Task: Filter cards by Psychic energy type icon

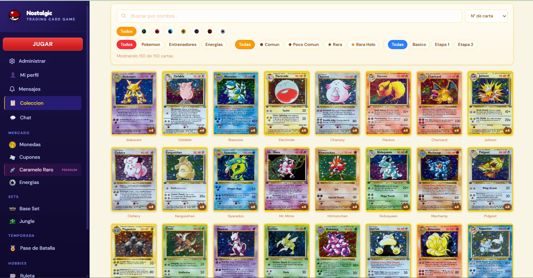Action: coord(197,31)
